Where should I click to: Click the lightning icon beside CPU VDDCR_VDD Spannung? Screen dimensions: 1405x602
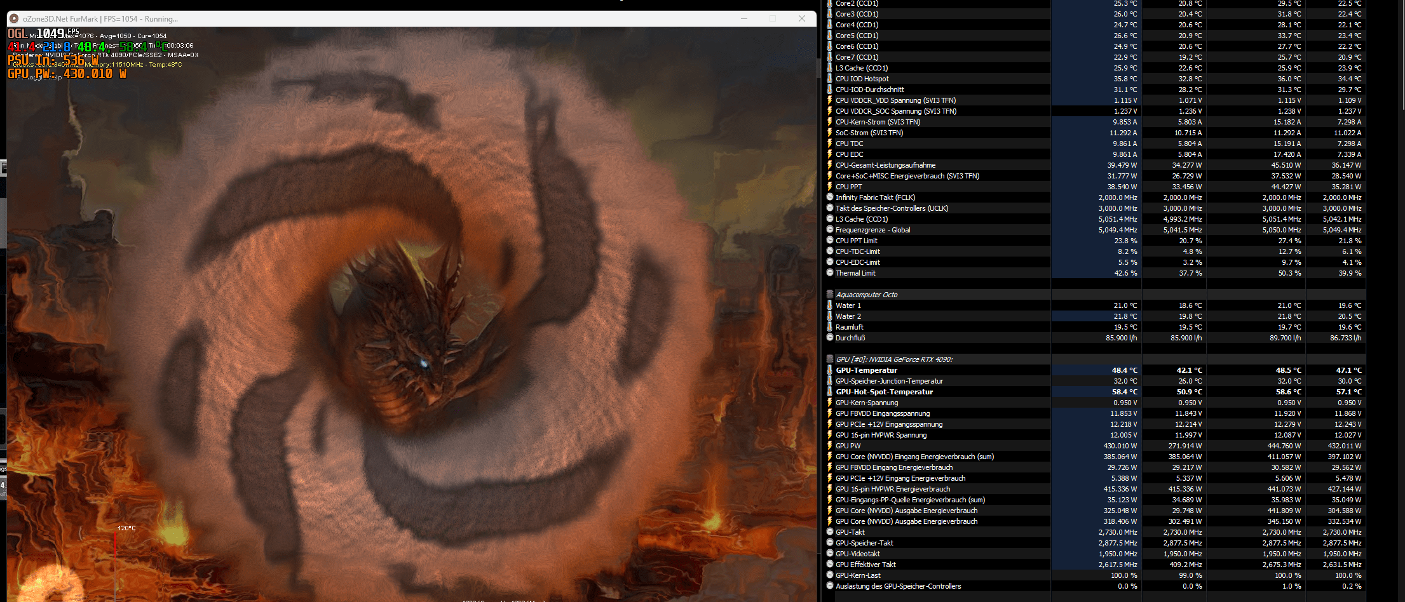(829, 100)
